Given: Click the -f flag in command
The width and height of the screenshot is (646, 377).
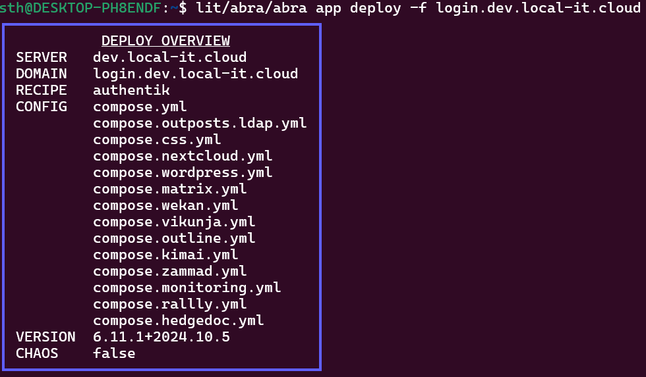Looking at the screenshot, I should click(x=418, y=7).
